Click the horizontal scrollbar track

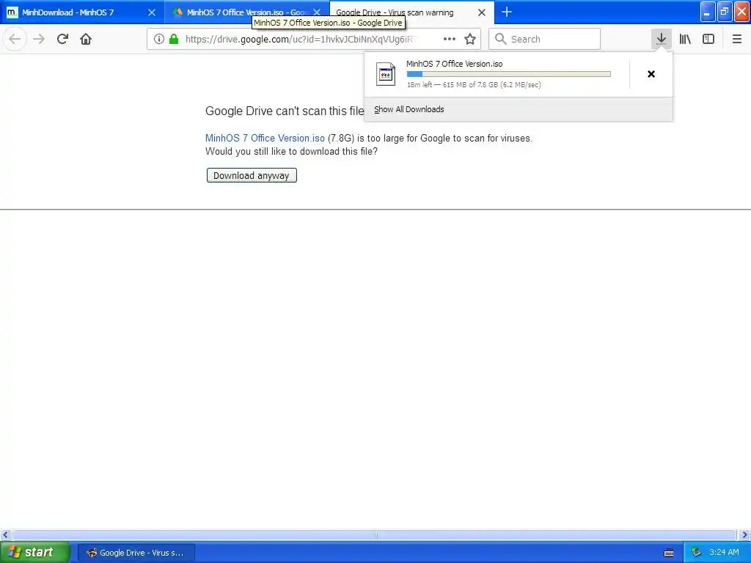pyautogui.click(x=375, y=534)
